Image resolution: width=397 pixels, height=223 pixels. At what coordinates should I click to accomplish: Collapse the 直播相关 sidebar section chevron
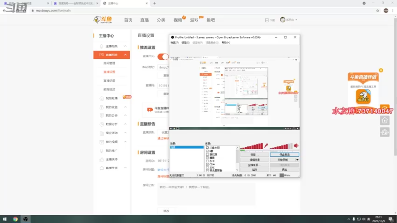[125, 55]
